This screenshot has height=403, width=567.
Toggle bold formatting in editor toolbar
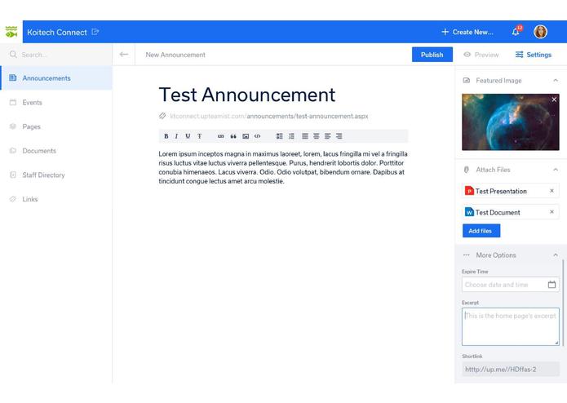pos(166,136)
